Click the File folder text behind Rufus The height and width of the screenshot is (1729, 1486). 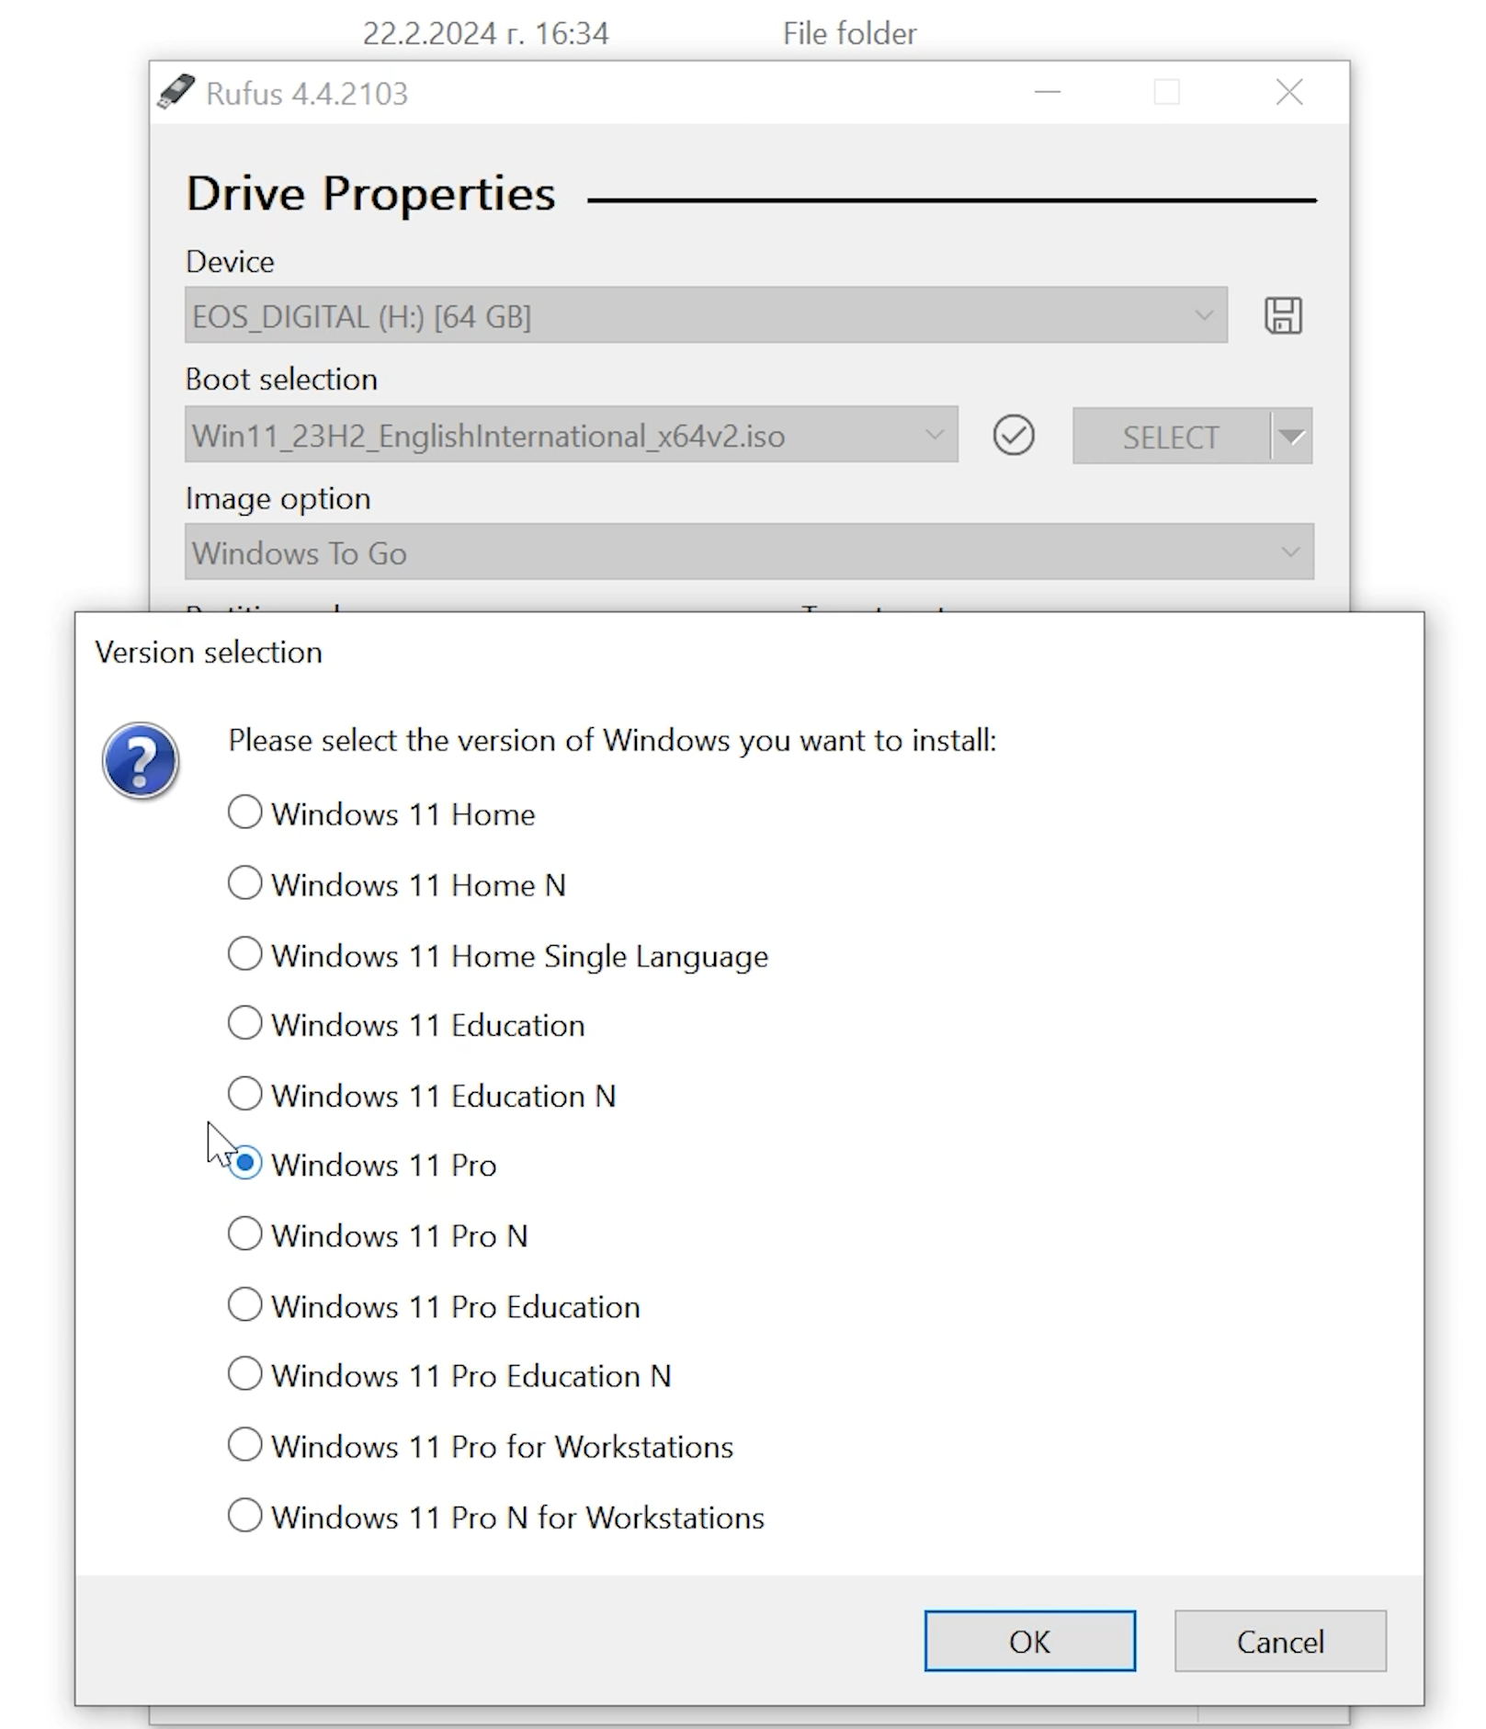(x=849, y=34)
